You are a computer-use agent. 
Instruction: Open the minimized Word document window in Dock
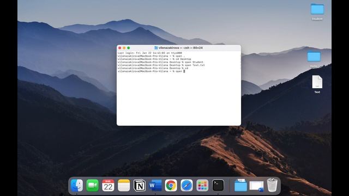point(256,186)
